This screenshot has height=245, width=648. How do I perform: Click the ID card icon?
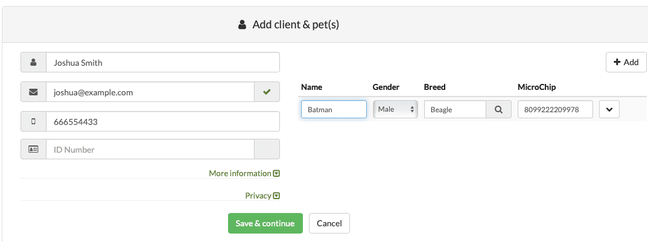click(x=33, y=149)
